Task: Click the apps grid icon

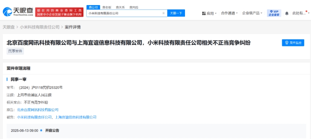Action: click(204, 13)
